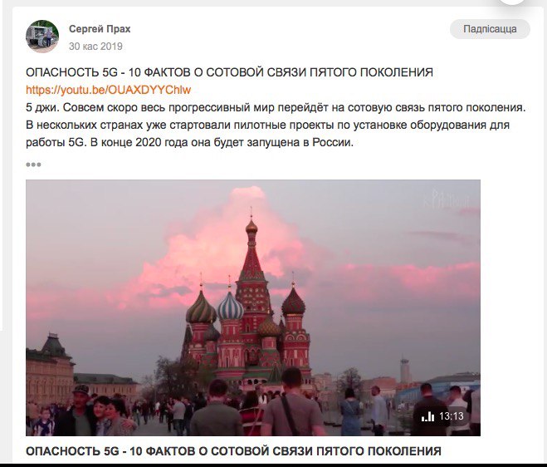Open Сергей Прах author name link
The image size is (547, 467).
point(100,29)
